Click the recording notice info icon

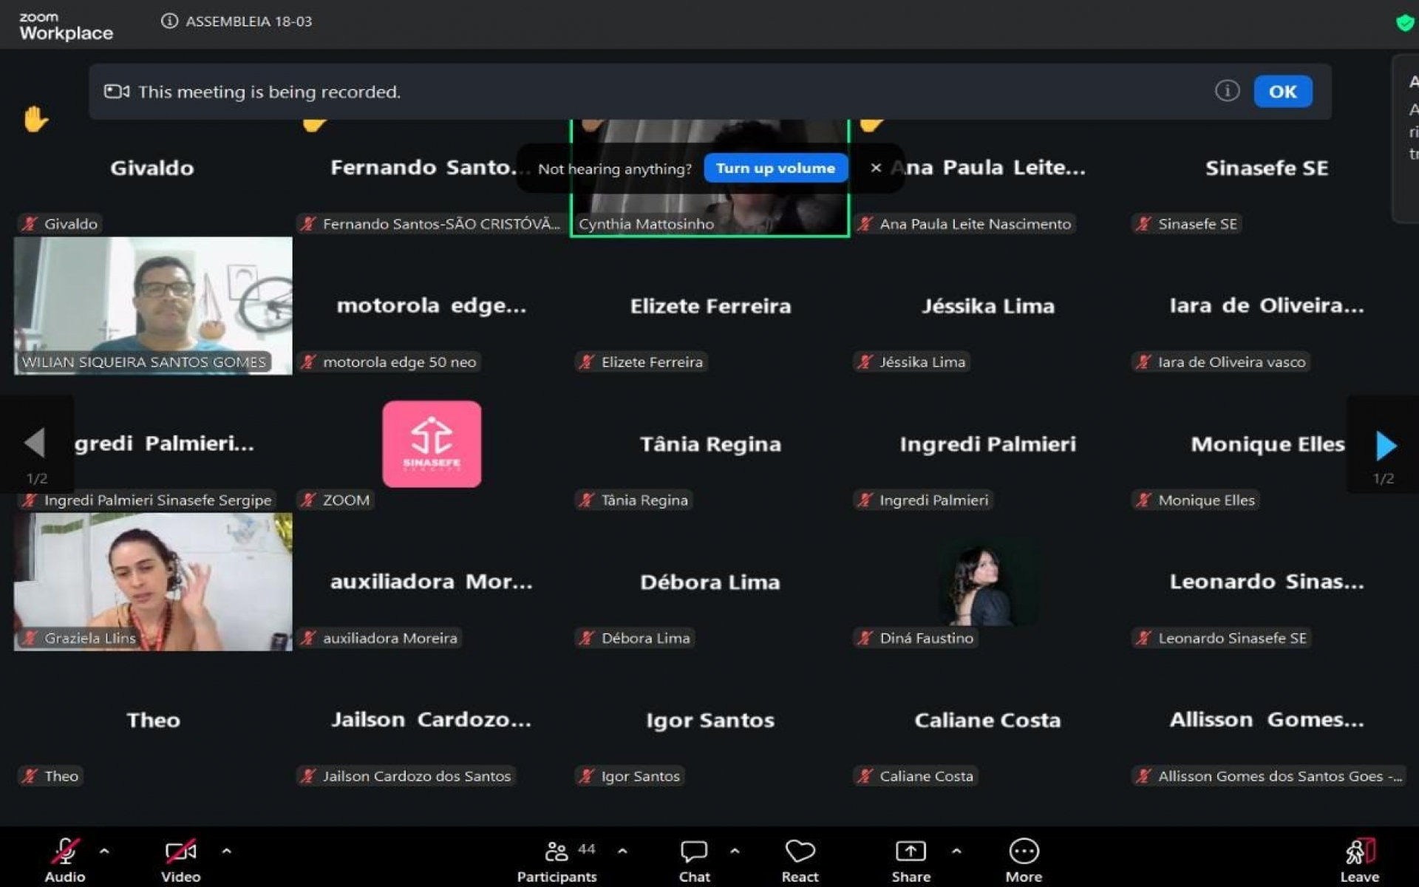pyautogui.click(x=1227, y=91)
